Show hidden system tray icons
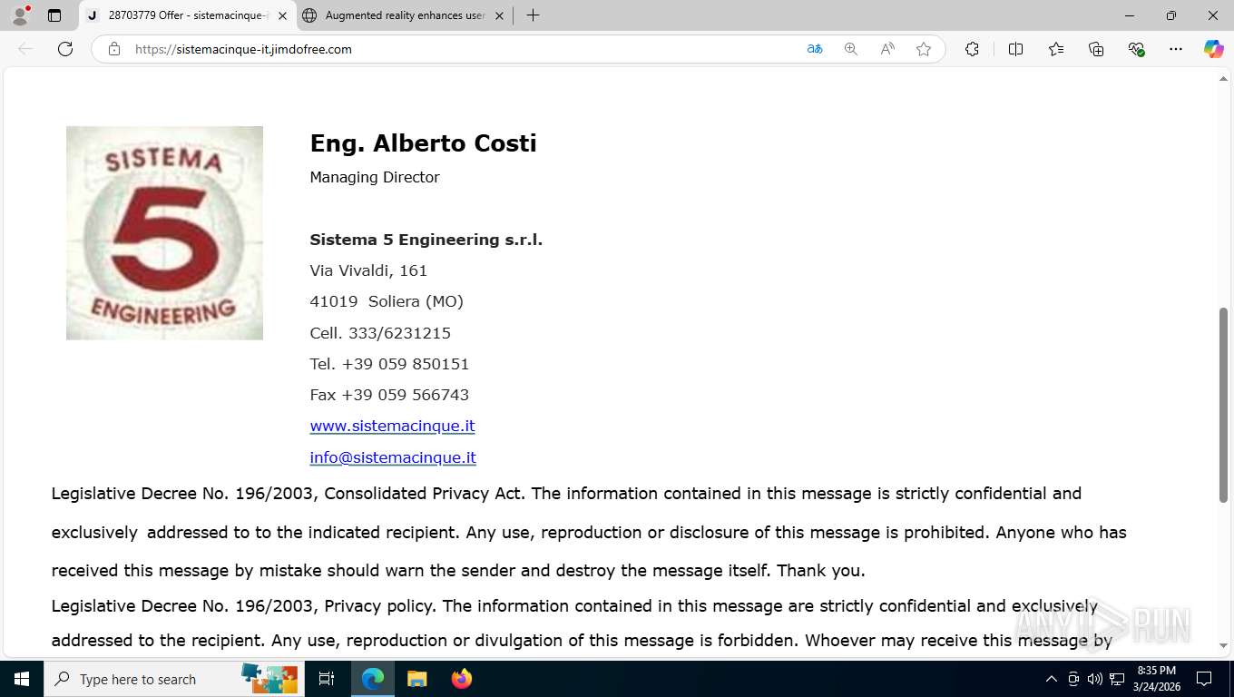1234x697 pixels. click(1051, 679)
